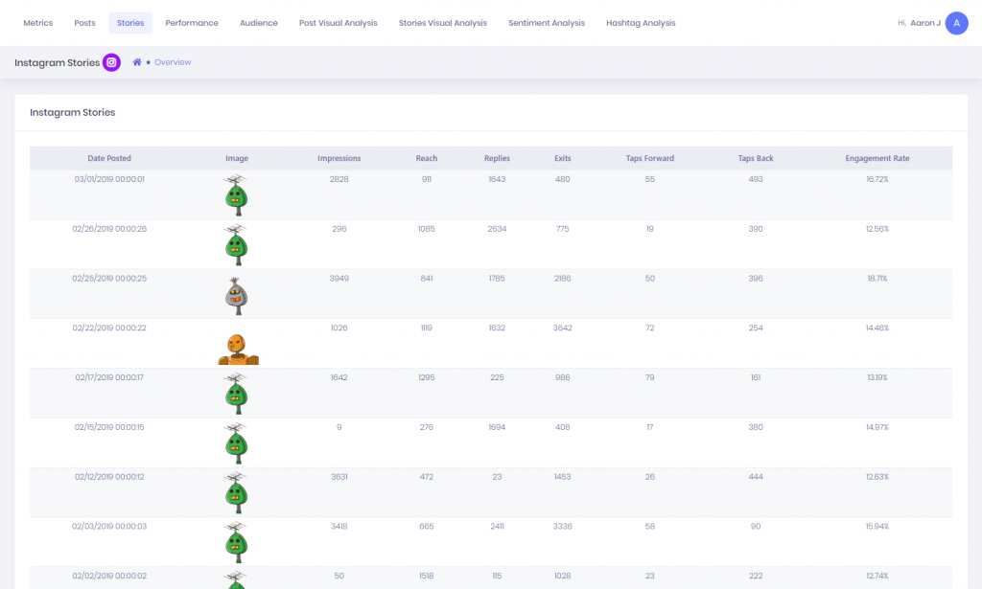
Task: Select the date 03/01/2019 00:00:01
Action: (x=109, y=179)
